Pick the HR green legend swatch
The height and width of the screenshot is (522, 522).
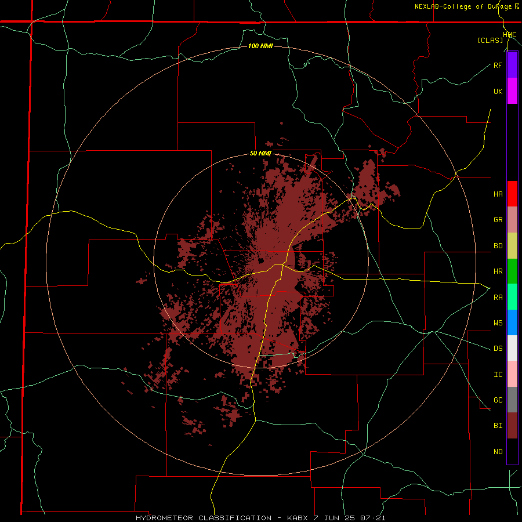coord(512,271)
